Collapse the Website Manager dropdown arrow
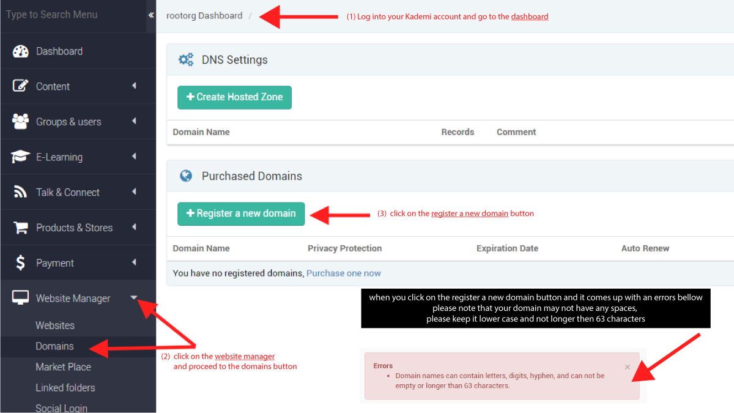The width and height of the screenshot is (734, 413). pyautogui.click(x=134, y=298)
